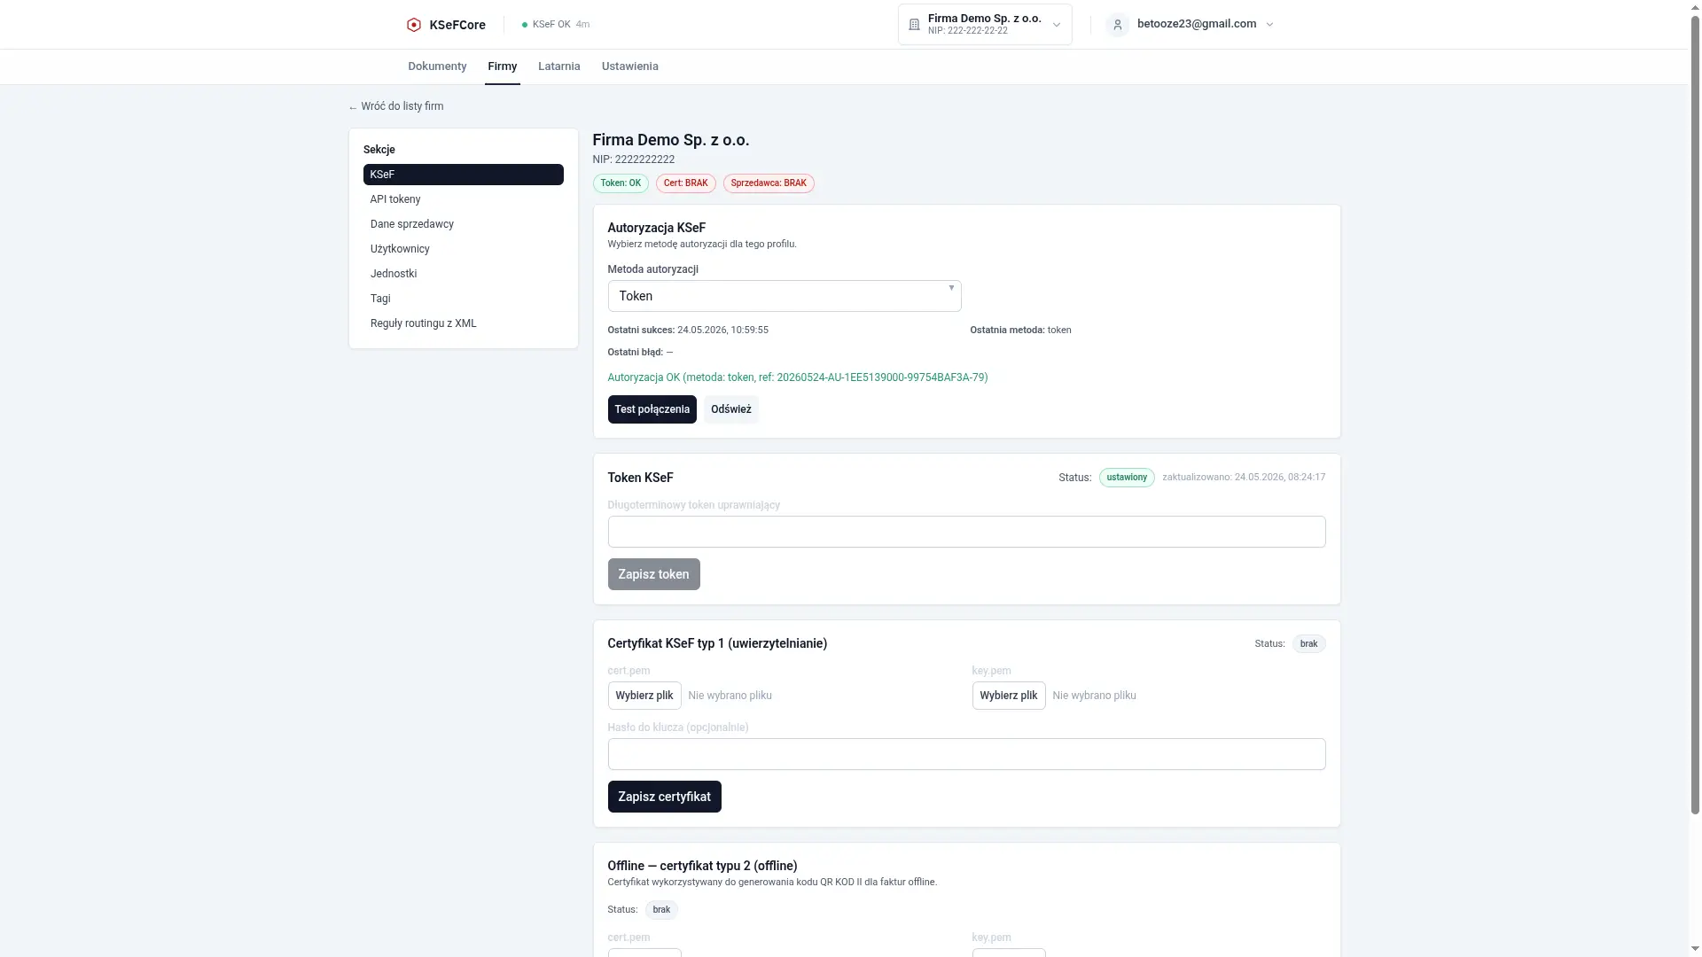Image resolution: width=1702 pixels, height=957 pixels.
Task: Click the brak badge in Offline certificate section
Action: pyautogui.click(x=661, y=910)
